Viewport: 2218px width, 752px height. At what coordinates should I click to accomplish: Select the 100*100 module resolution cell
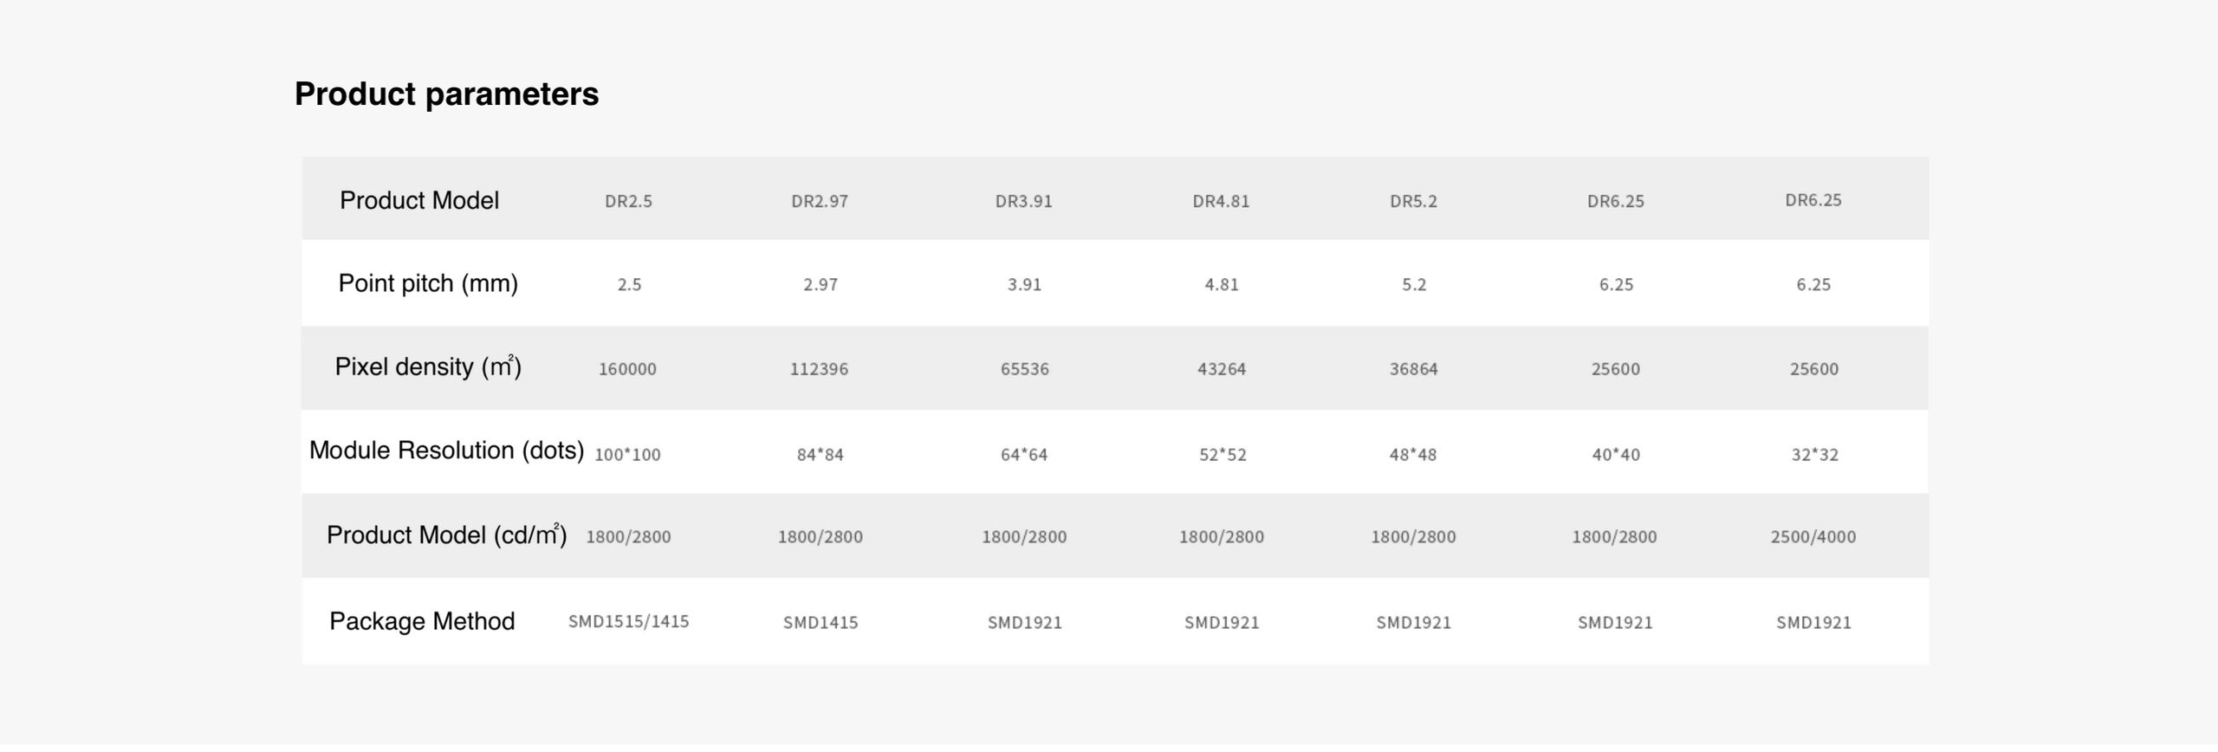coord(627,455)
